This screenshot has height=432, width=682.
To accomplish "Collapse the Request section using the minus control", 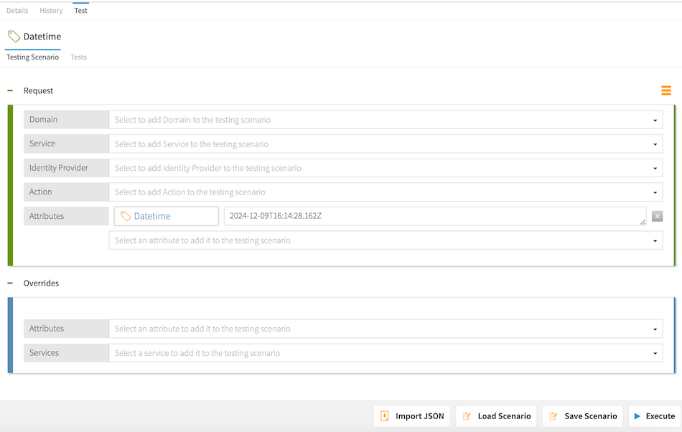I will point(10,90).
